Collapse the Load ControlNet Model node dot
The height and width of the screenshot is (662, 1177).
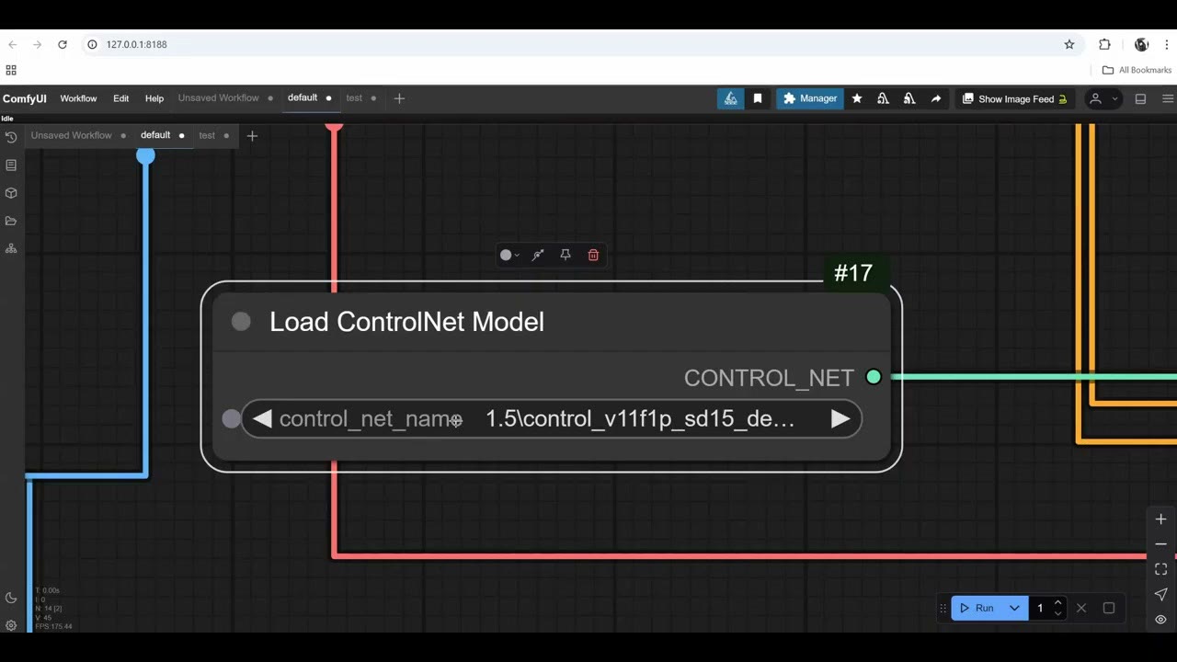pos(241,321)
